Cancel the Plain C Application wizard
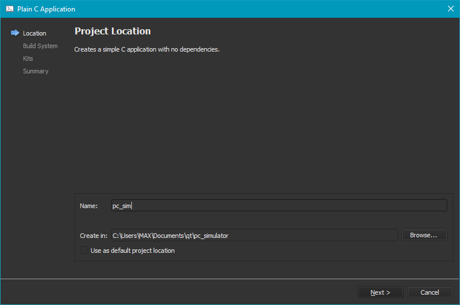This screenshot has width=460, height=305. coord(430,292)
